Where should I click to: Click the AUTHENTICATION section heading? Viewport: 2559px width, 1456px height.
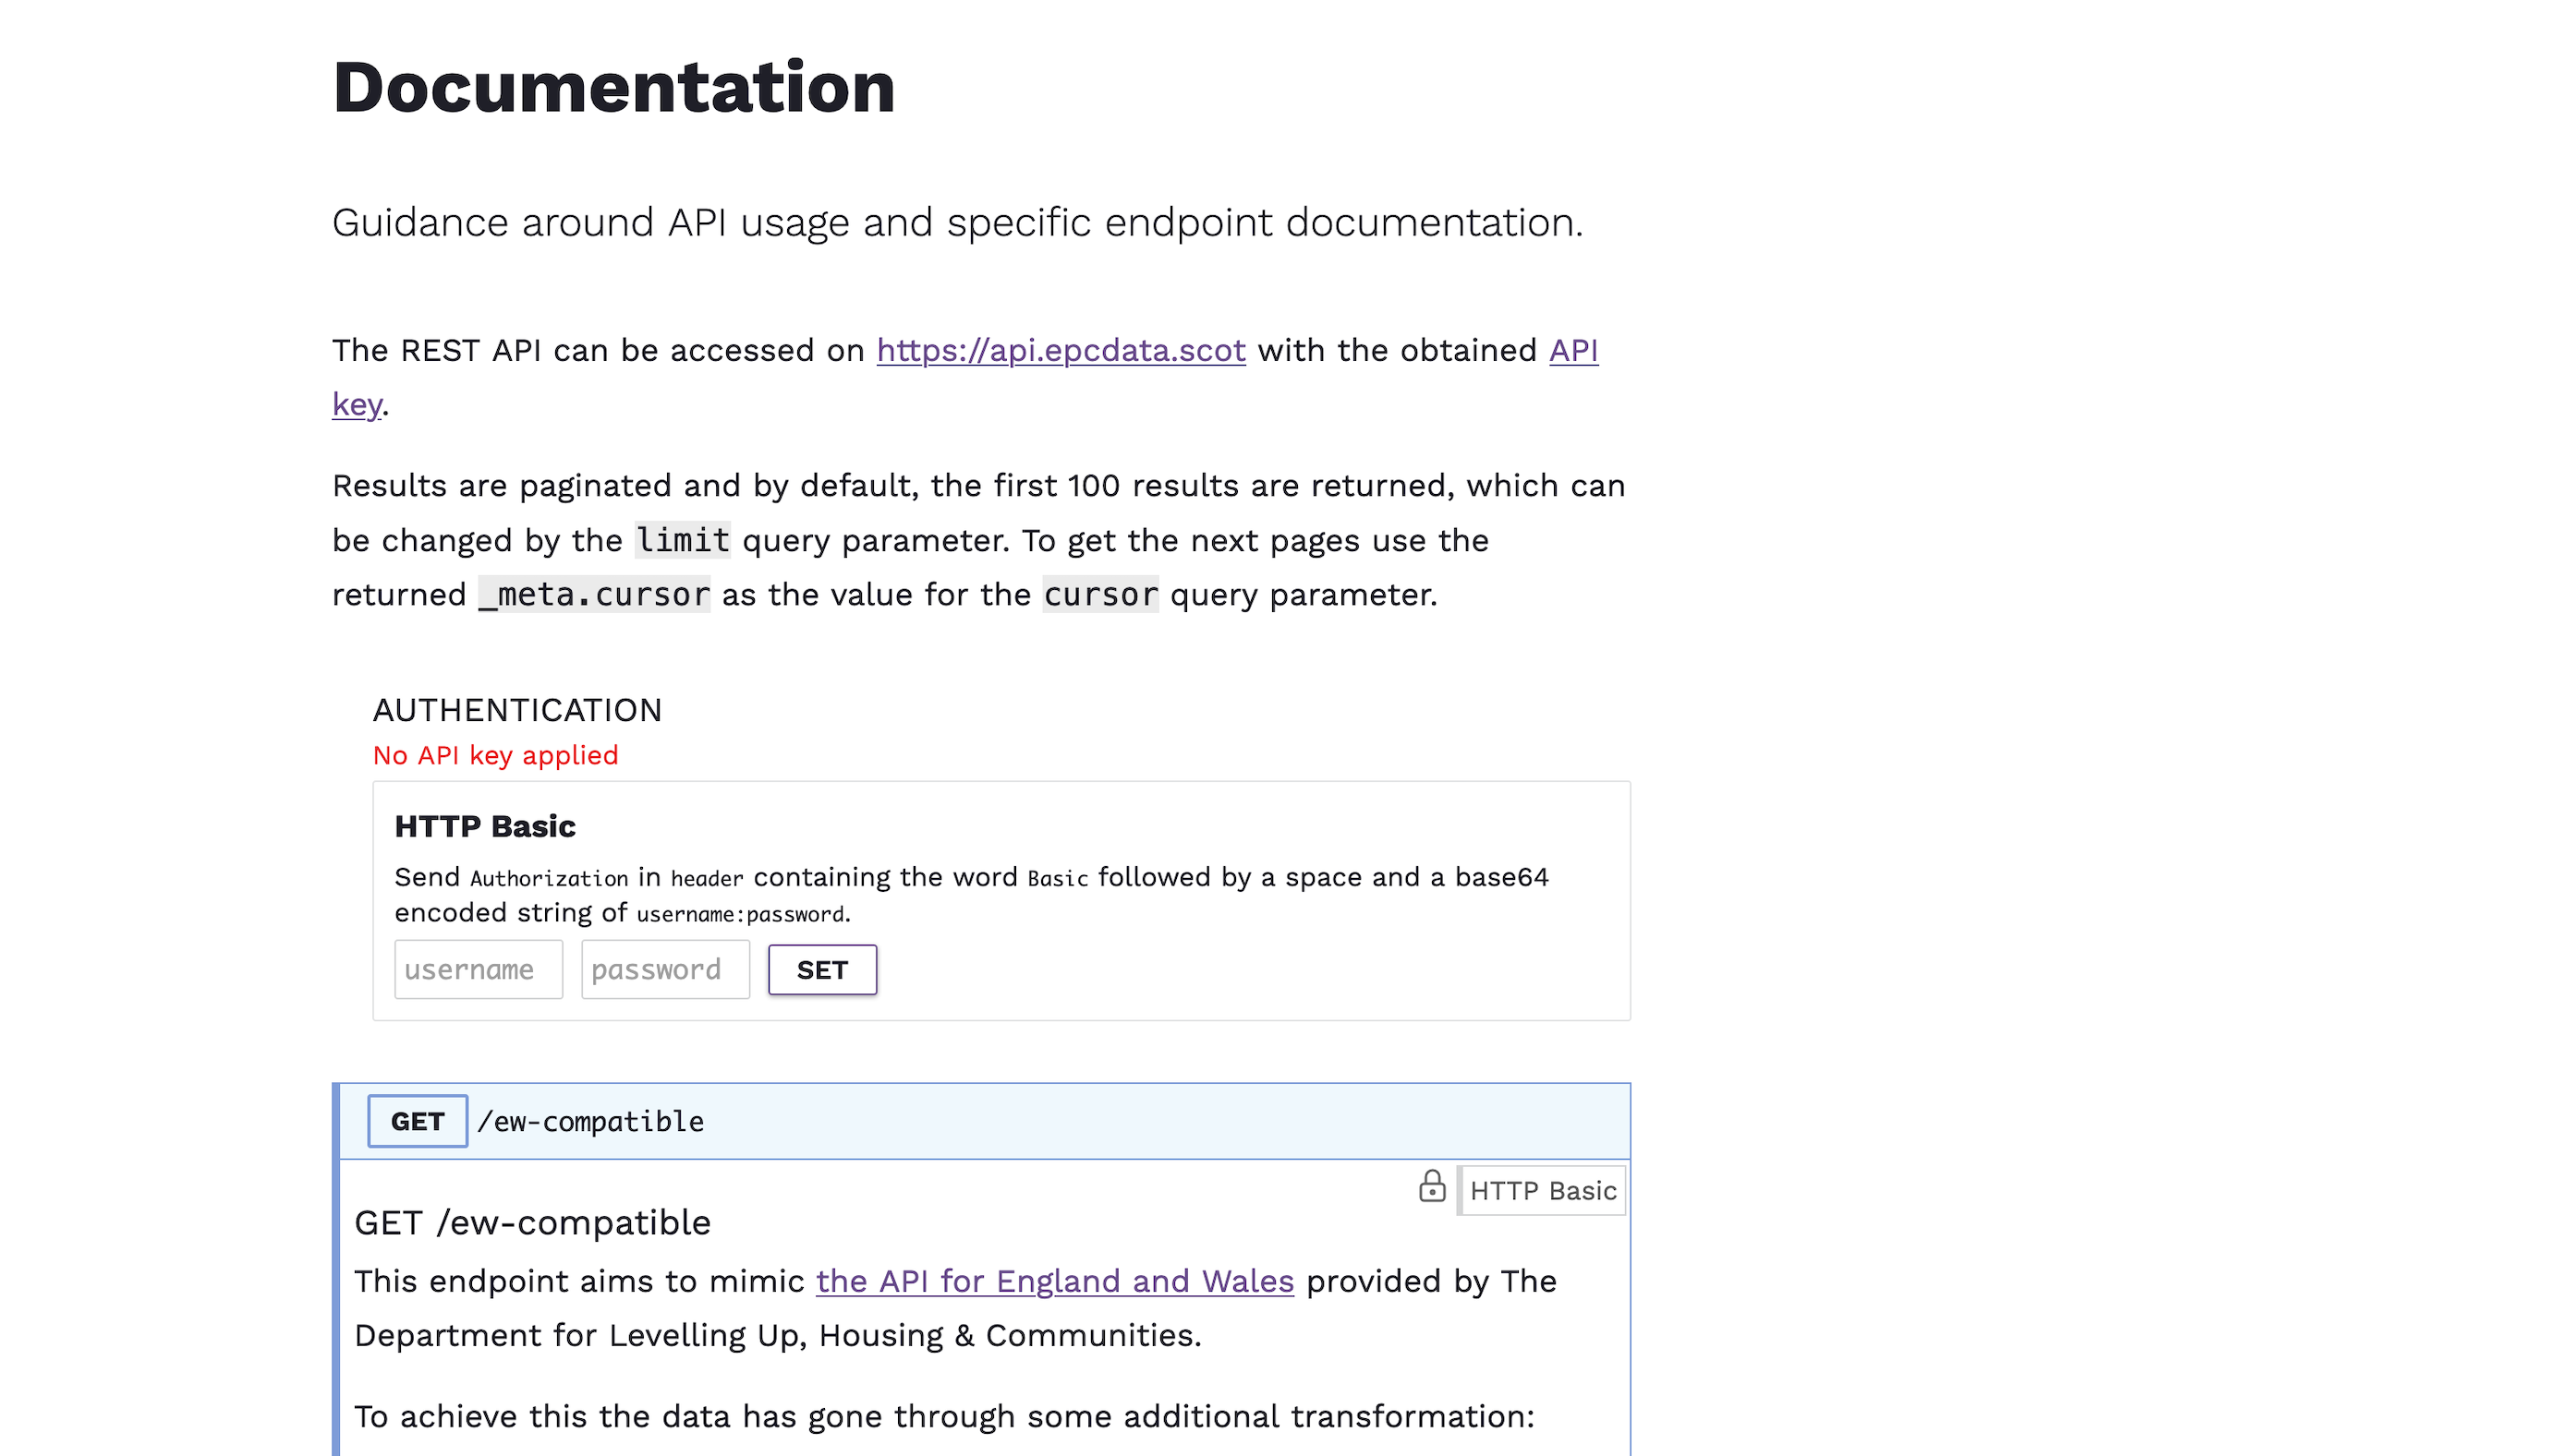pyautogui.click(x=517, y=710)
